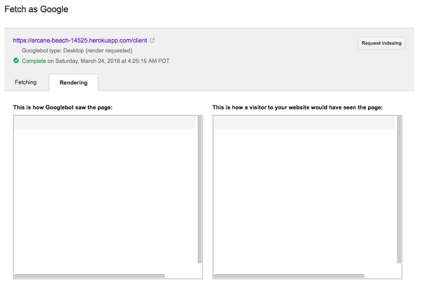Select the Rendering tab
428x287 pixels.
(x=73, y=83)
